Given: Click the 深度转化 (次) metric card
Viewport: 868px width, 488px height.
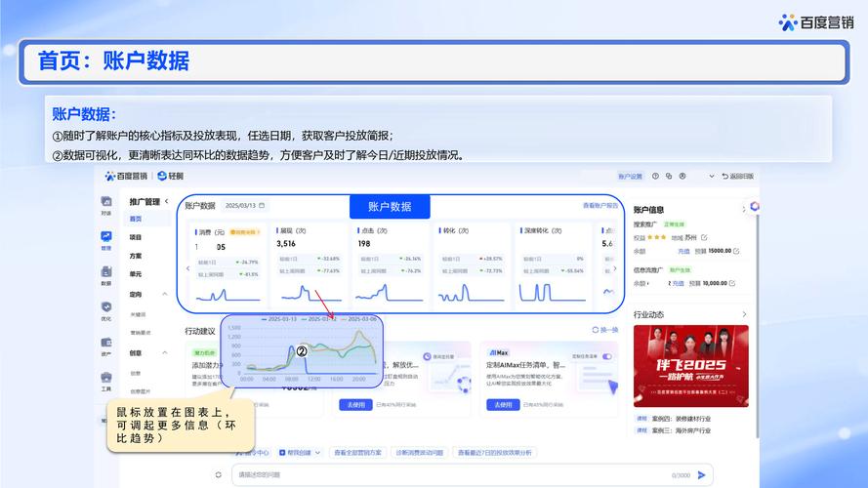Looking at the screenshot, I should 553,264.
